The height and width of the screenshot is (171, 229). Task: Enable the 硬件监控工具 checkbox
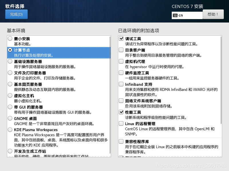[121, 73]
